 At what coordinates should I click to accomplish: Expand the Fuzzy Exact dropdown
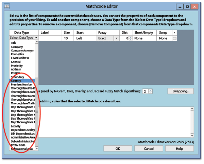[116, 39]
